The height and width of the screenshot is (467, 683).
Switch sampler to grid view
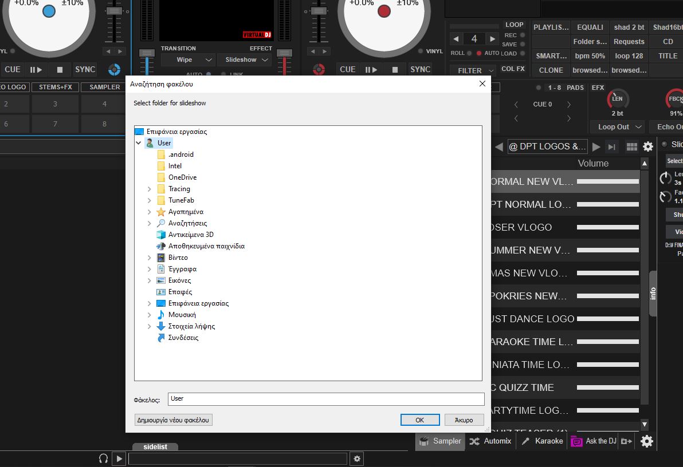click(x=631, y=147)
